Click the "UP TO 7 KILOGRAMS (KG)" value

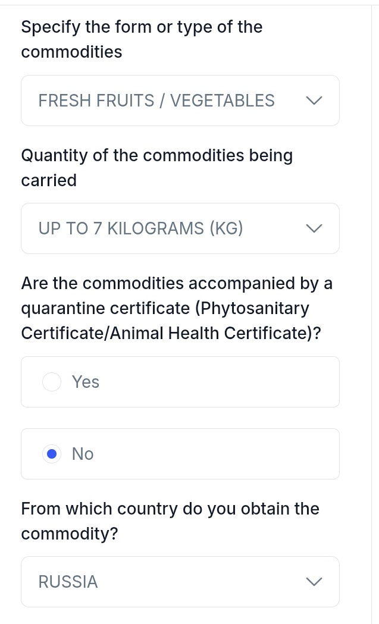coord(140,228)
